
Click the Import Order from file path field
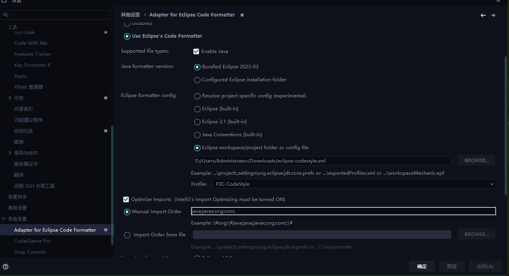pos(322,234)
